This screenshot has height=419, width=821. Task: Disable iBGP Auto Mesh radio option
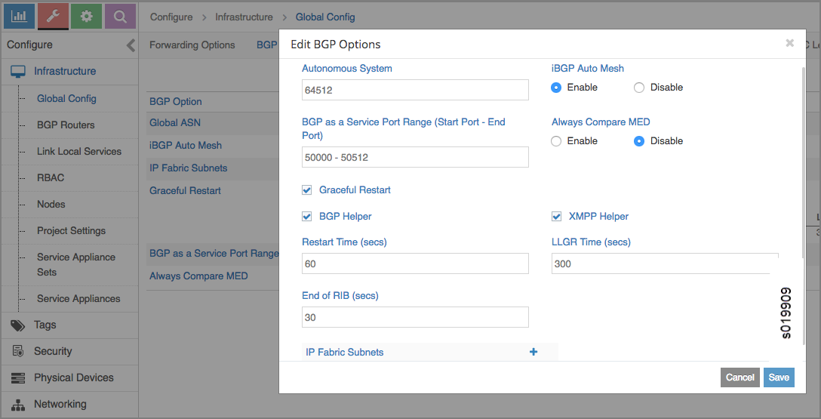[x=639, y=88]
